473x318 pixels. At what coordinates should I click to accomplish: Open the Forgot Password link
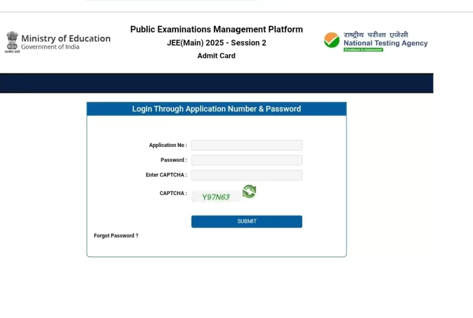[x=116, y=236]
